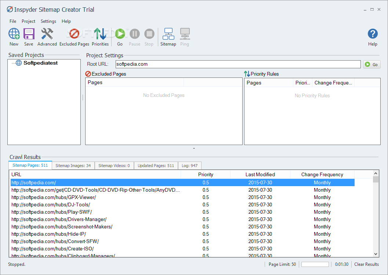
Task: Select the hubs/Screenshot-Makers/ row
Action: tap(182, 227)
